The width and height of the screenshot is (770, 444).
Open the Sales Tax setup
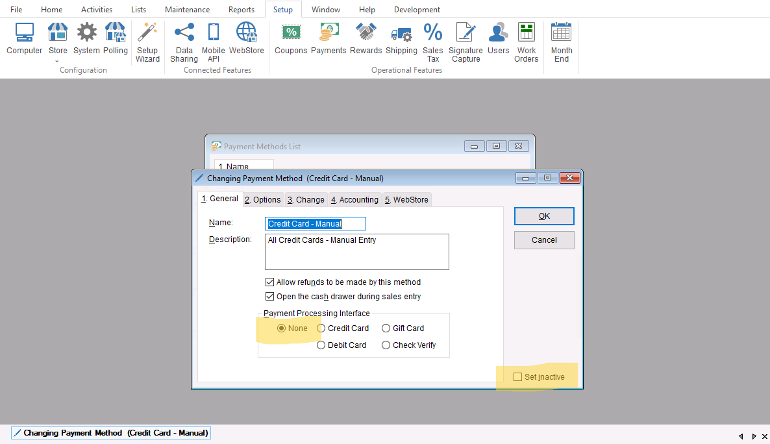[432, 42]
